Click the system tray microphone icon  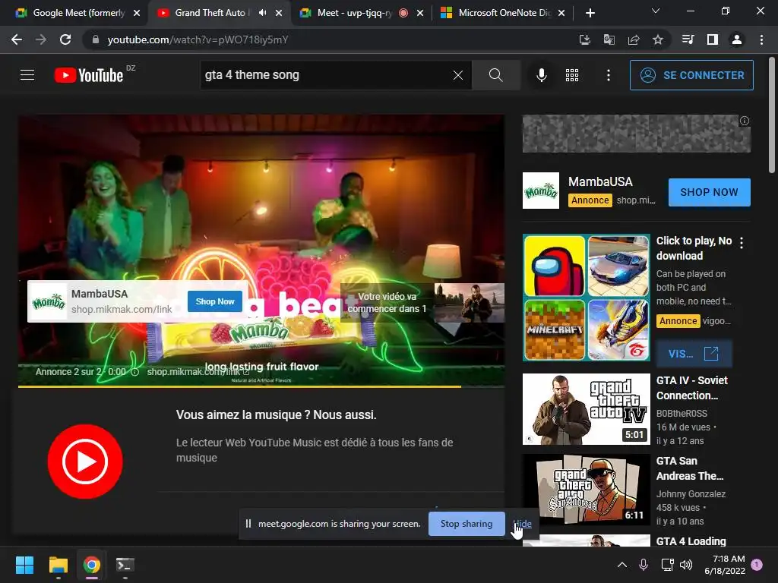[x=643, y=565]
